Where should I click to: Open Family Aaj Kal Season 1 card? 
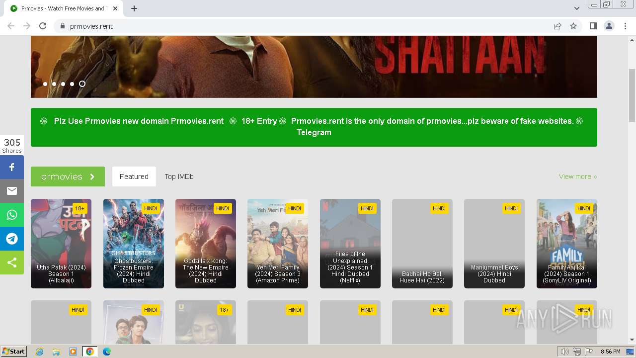click(567, 244)
